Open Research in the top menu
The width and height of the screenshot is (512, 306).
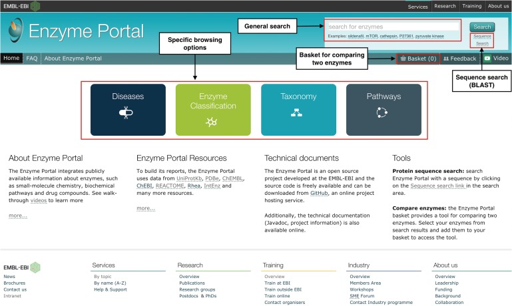click(x=445, y=6)
